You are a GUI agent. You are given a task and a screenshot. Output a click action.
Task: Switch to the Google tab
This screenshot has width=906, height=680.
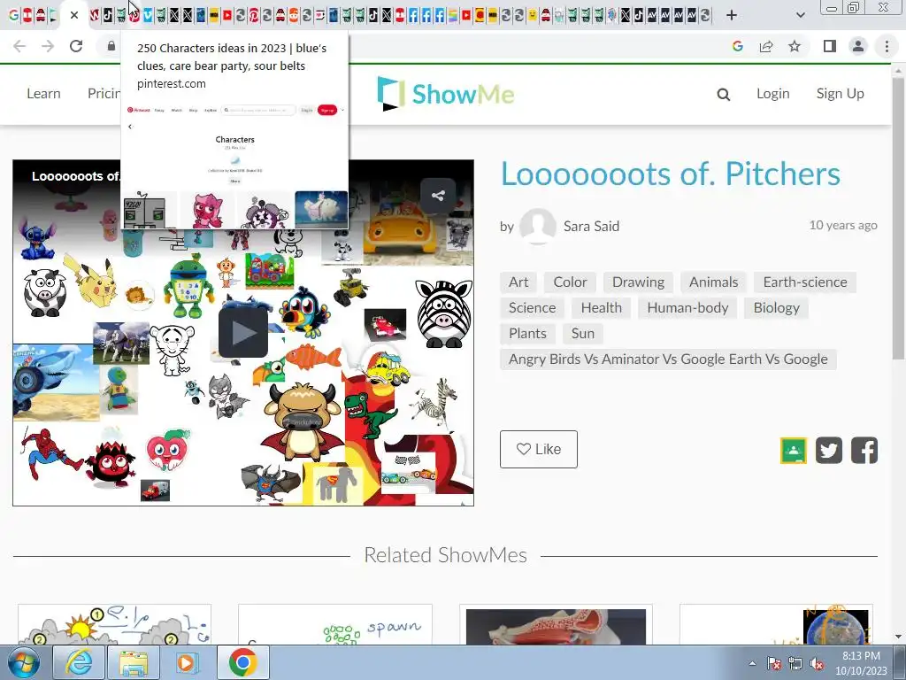point(13,15)
